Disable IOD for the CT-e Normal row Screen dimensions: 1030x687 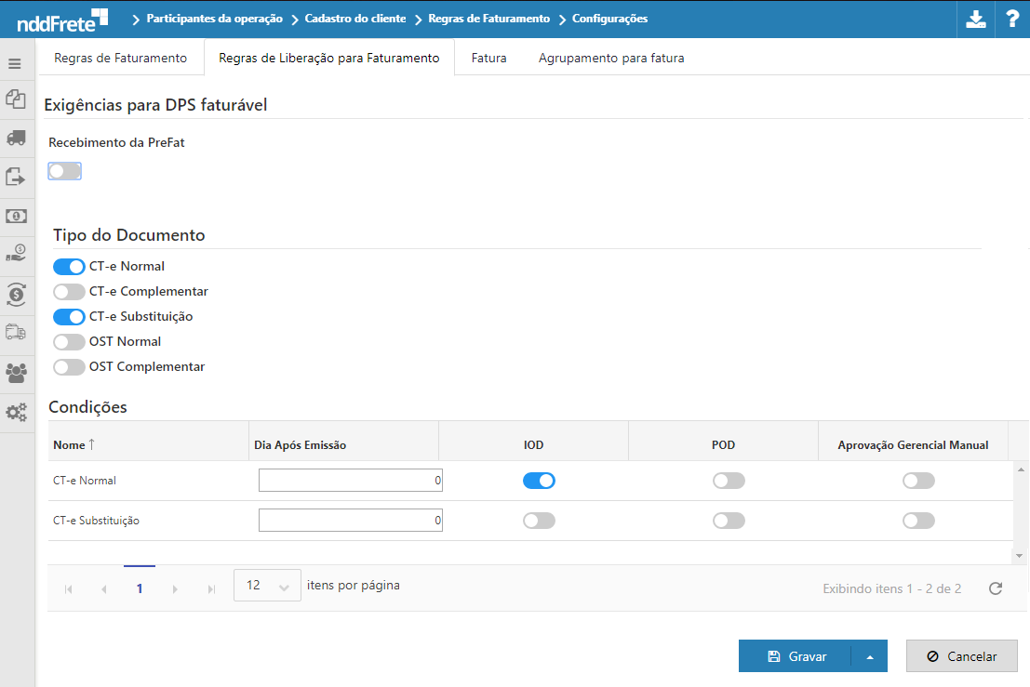[539, 481]
